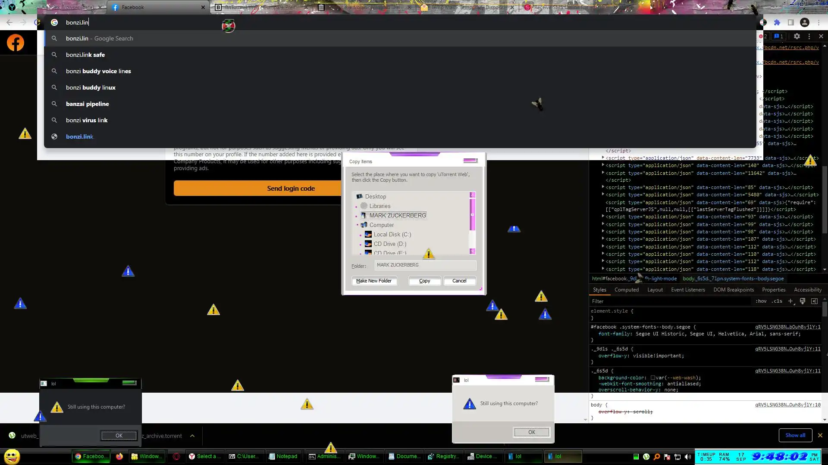This screenshot has height=465, width=828.
Task: Click the DevTools error count badge
Action: click(x=763, y=37)
